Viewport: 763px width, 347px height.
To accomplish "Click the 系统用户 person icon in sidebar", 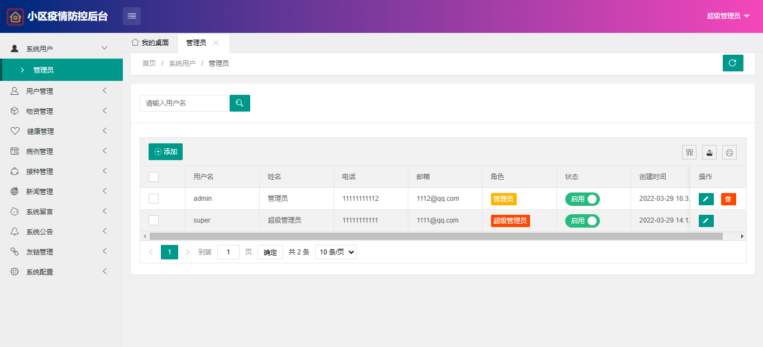I will 15,49.
